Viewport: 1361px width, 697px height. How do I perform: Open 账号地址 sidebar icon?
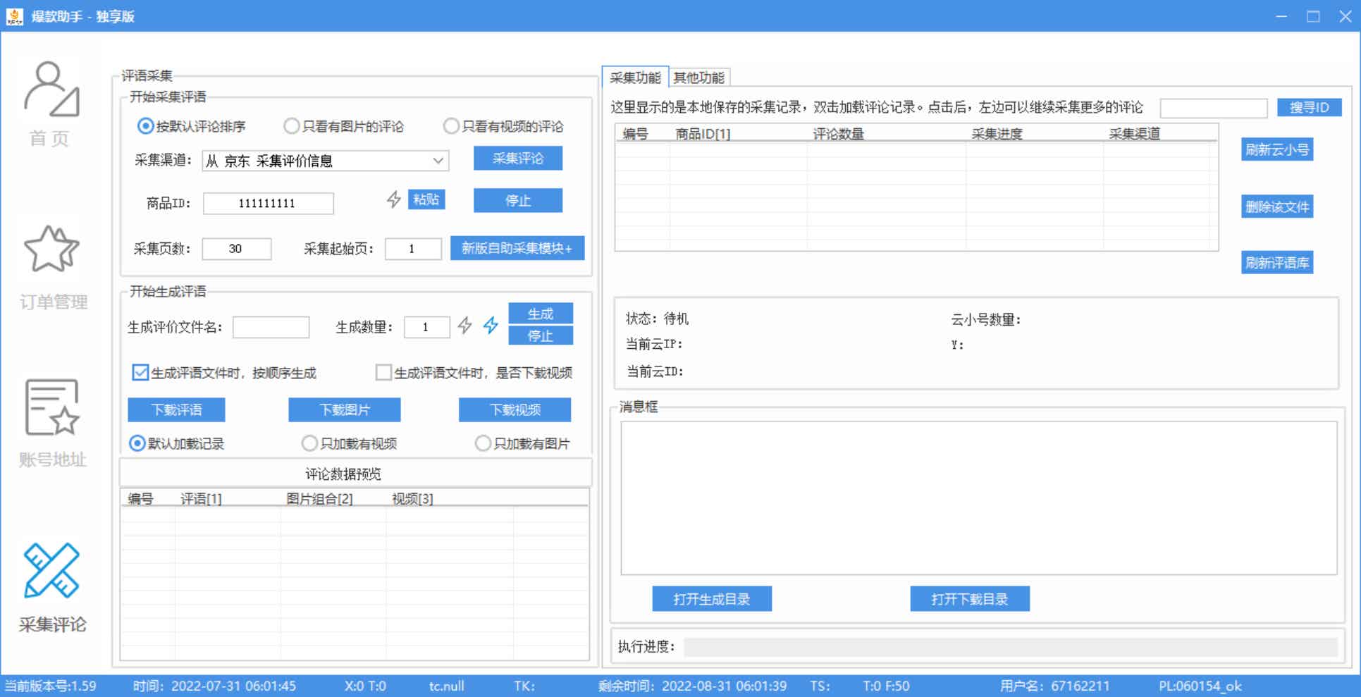coord(51,407)
